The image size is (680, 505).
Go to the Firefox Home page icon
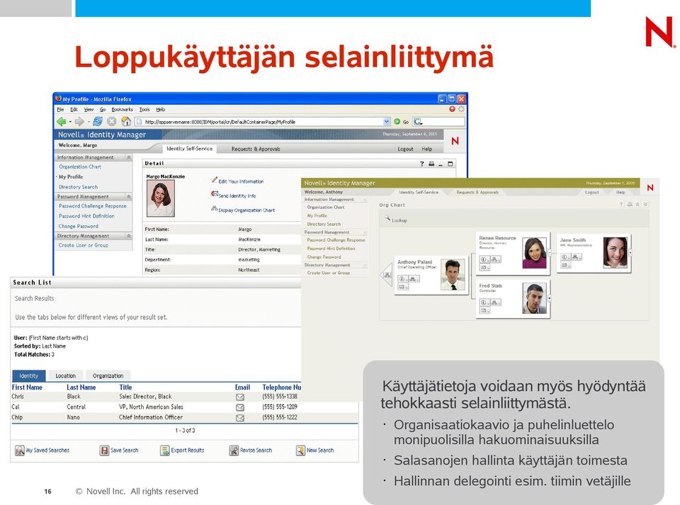coord(126,121)
